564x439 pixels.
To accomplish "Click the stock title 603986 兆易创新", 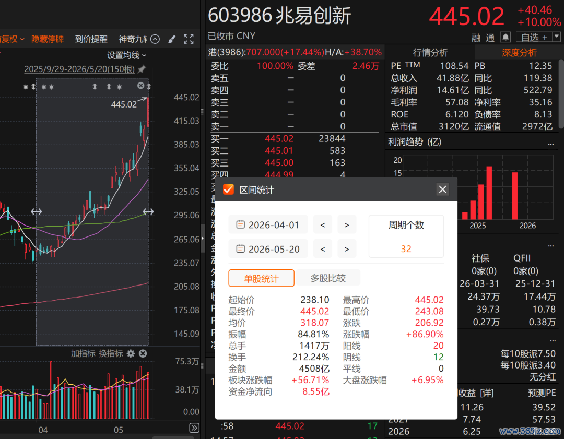I will click(x=279, y=16).
